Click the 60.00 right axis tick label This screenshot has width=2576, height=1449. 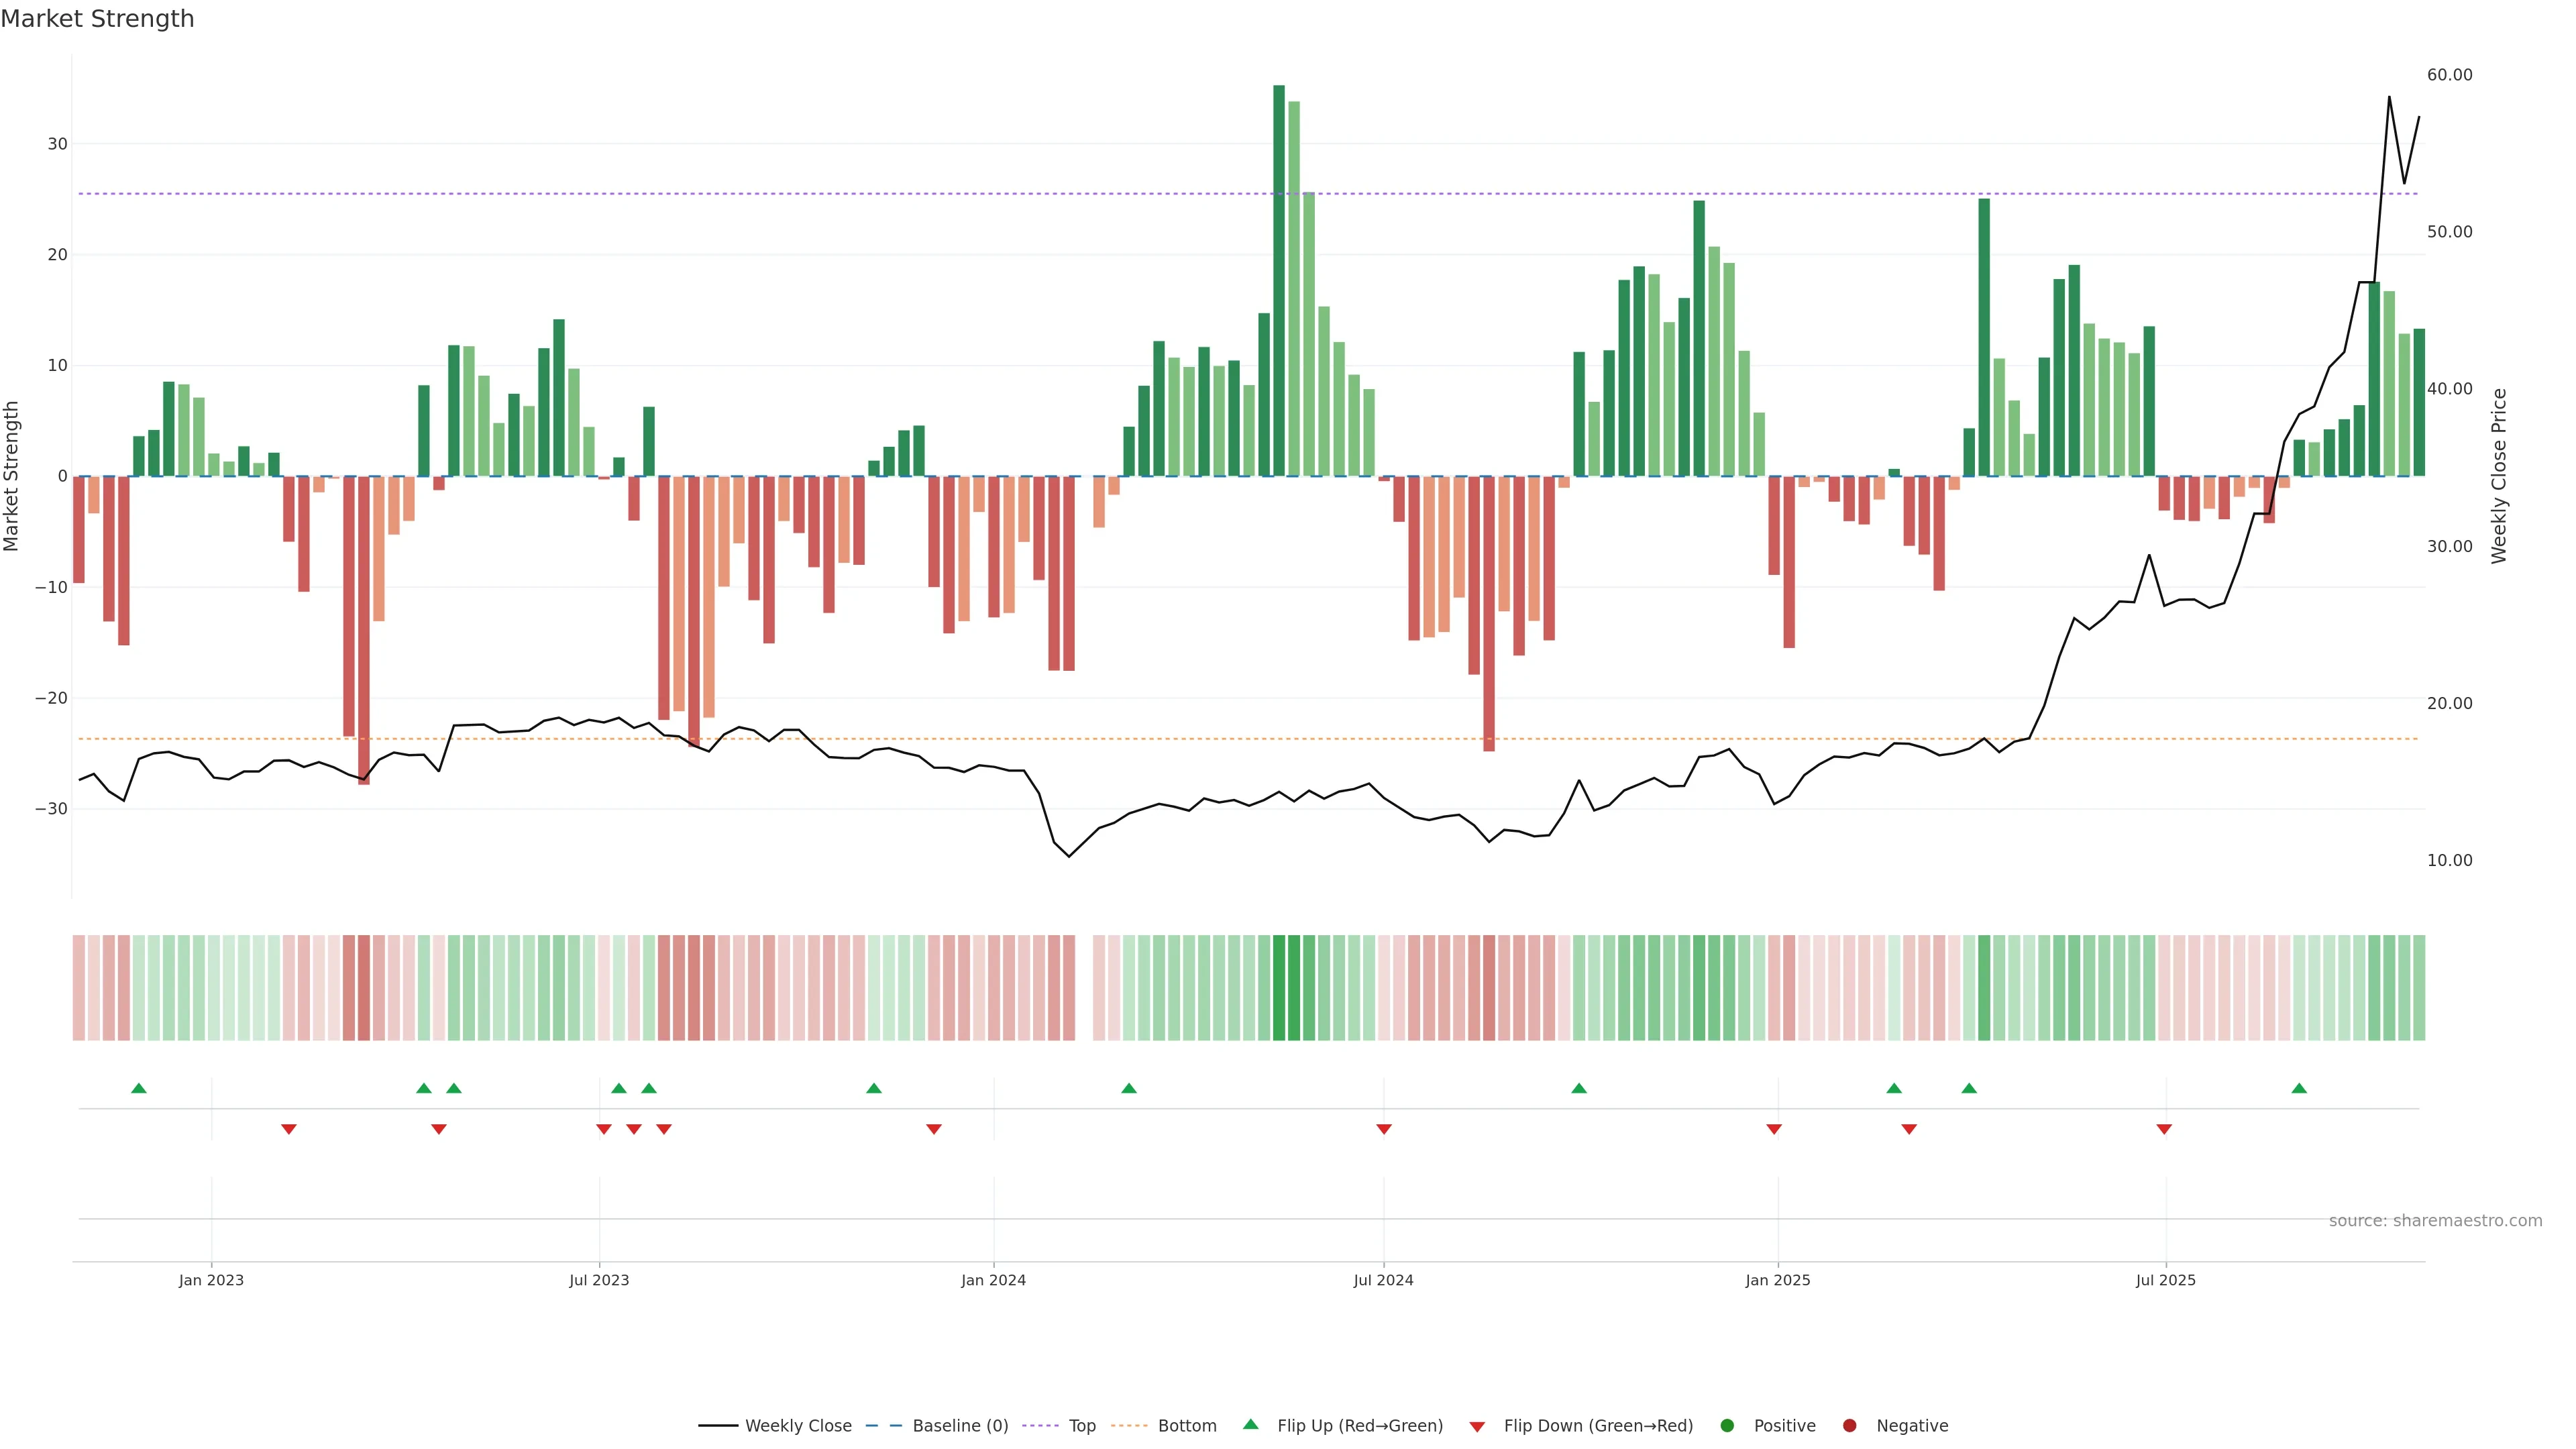click(x=2449, y=75)
